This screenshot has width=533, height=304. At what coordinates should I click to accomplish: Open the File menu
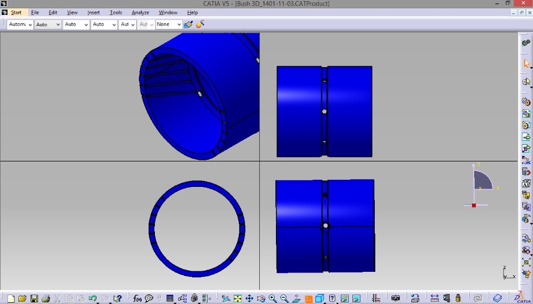[x=35, y=13]
